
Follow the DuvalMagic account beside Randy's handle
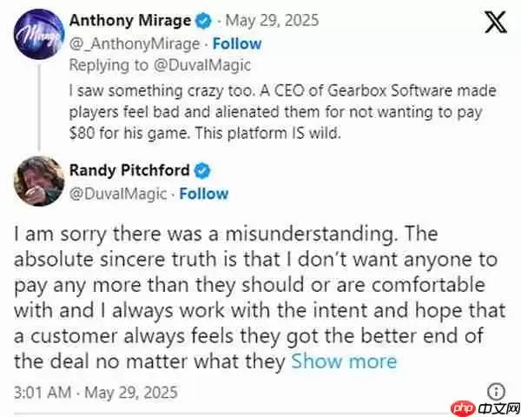[204, 193]
